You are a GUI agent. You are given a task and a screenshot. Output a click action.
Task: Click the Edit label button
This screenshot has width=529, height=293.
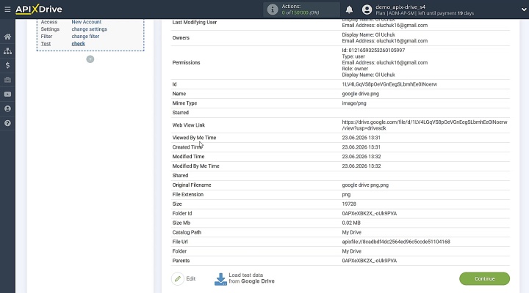(190, 278)
